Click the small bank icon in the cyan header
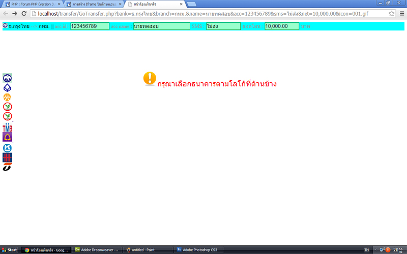Screen dimensions: 407x254 5,26
